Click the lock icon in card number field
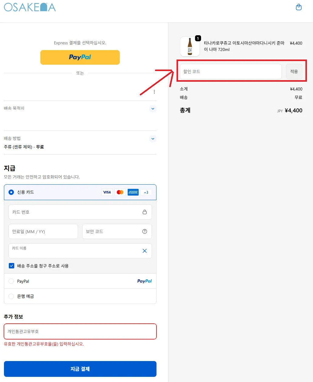The width and height of the screenshot is (313, 382). tap(145, 212)
